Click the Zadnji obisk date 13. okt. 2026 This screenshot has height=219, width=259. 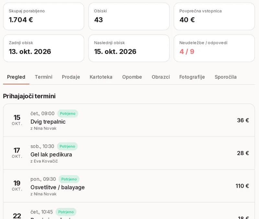tap(30, 52)
